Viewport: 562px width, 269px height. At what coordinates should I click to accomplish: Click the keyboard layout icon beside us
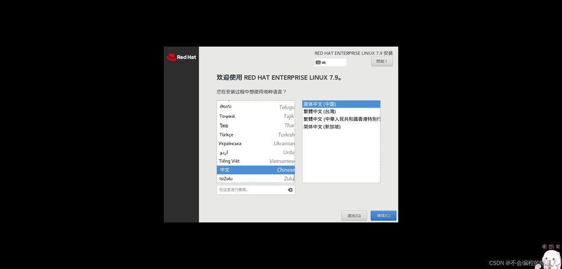pyautogui.click(x=318, y=62)
